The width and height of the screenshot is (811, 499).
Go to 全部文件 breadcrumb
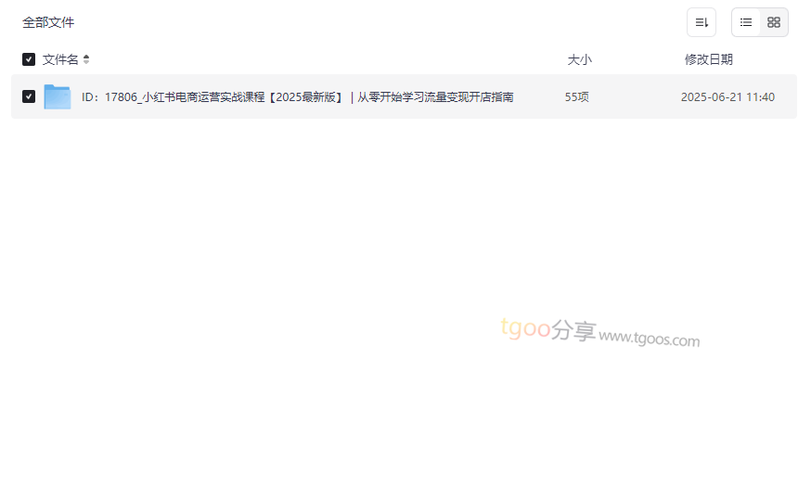coord(48,22)
